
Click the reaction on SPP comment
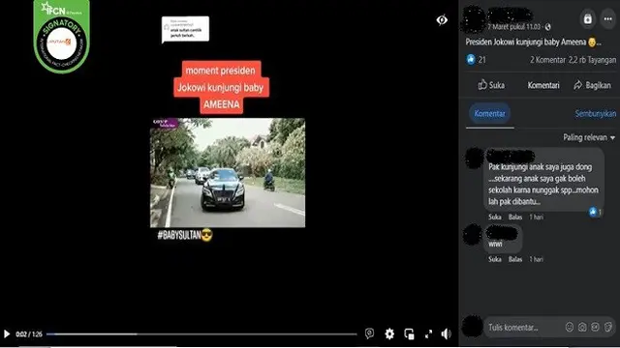click(596, 212)
